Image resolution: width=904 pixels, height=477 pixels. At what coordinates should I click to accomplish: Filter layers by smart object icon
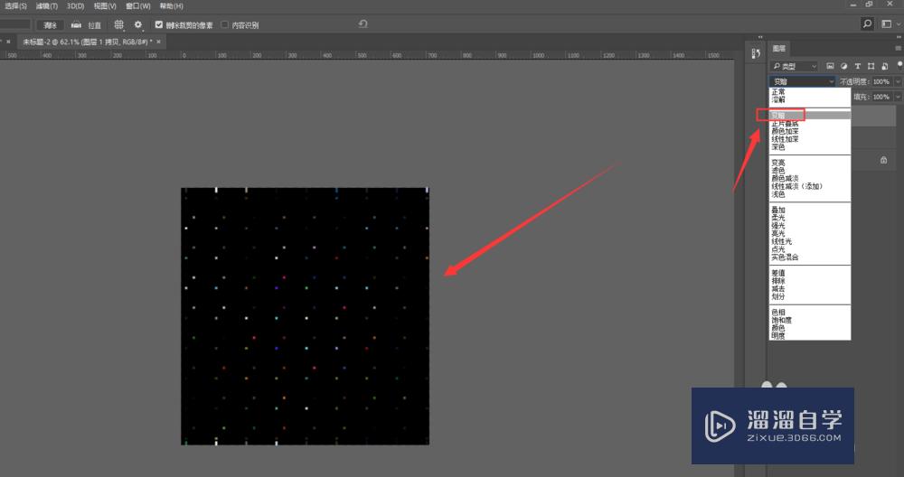click(885, 66)
